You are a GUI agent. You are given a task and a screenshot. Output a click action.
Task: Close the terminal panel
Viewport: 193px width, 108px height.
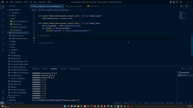[x=190, y=69]
